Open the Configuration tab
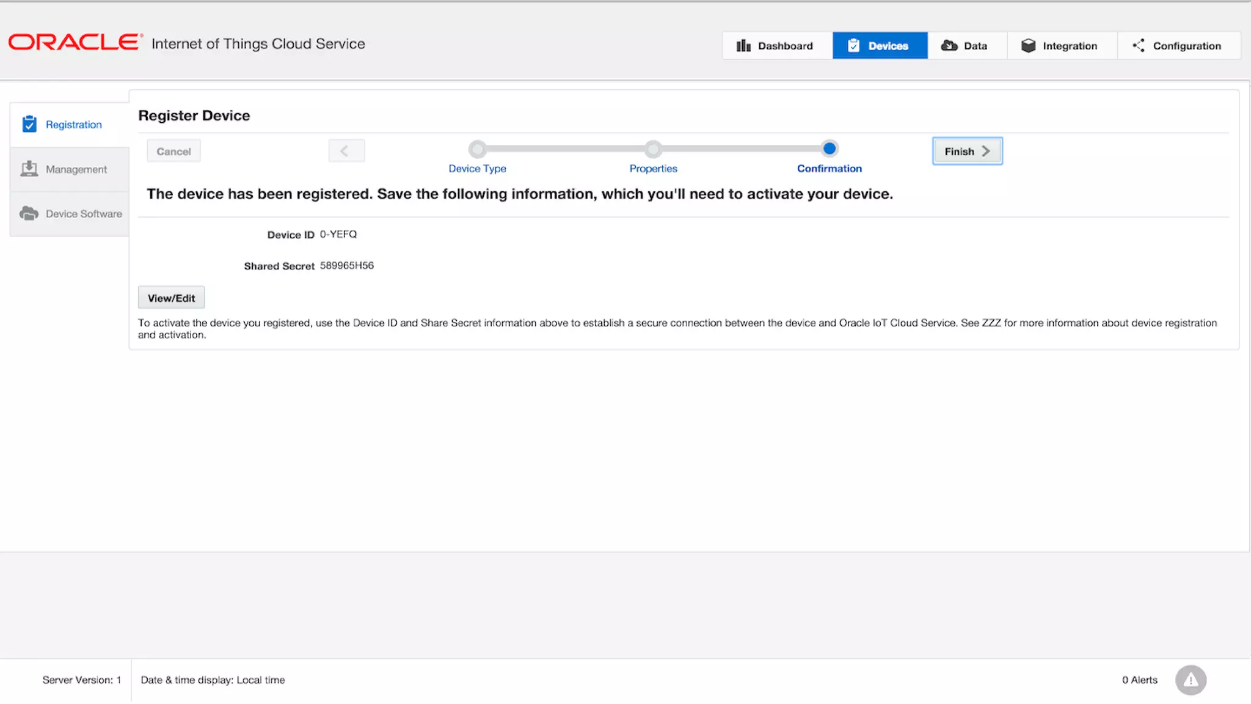Screen dimensions: 1251x704 [1179, 46]
